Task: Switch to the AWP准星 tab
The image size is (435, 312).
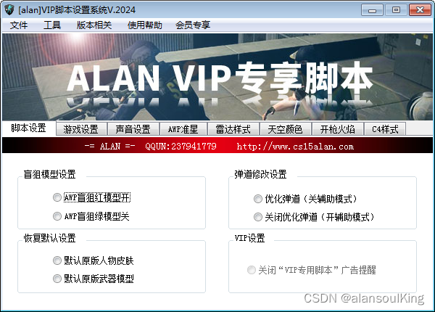Action: (183, 129)
